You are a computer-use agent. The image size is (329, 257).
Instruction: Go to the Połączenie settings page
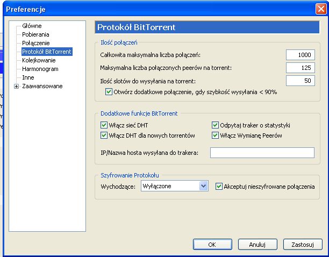[x=36, y=43]
